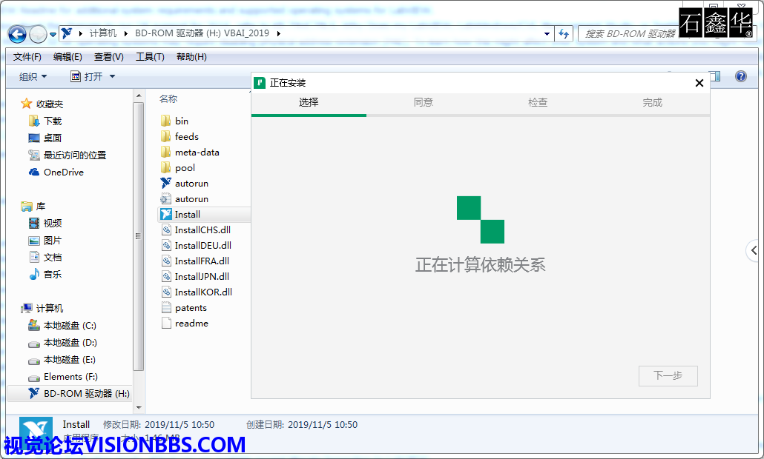Click the Install application icon
The image size is (764, 459).
point(166,215)
